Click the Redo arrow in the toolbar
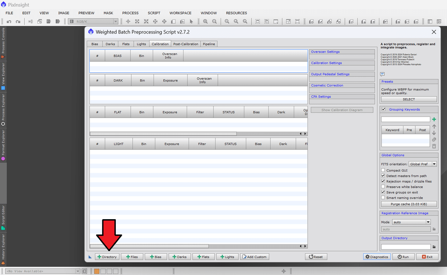This screenshot has height=275, width=447. point(18,22)
